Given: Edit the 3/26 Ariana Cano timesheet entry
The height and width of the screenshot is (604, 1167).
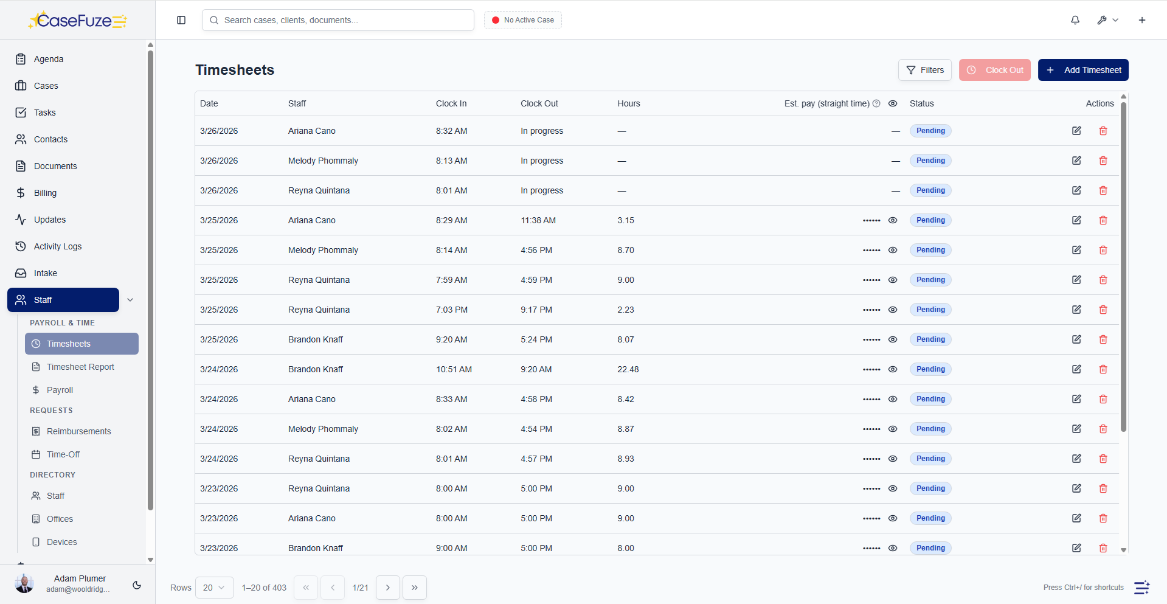Looking at the screenshot, I should [1076, 131].
